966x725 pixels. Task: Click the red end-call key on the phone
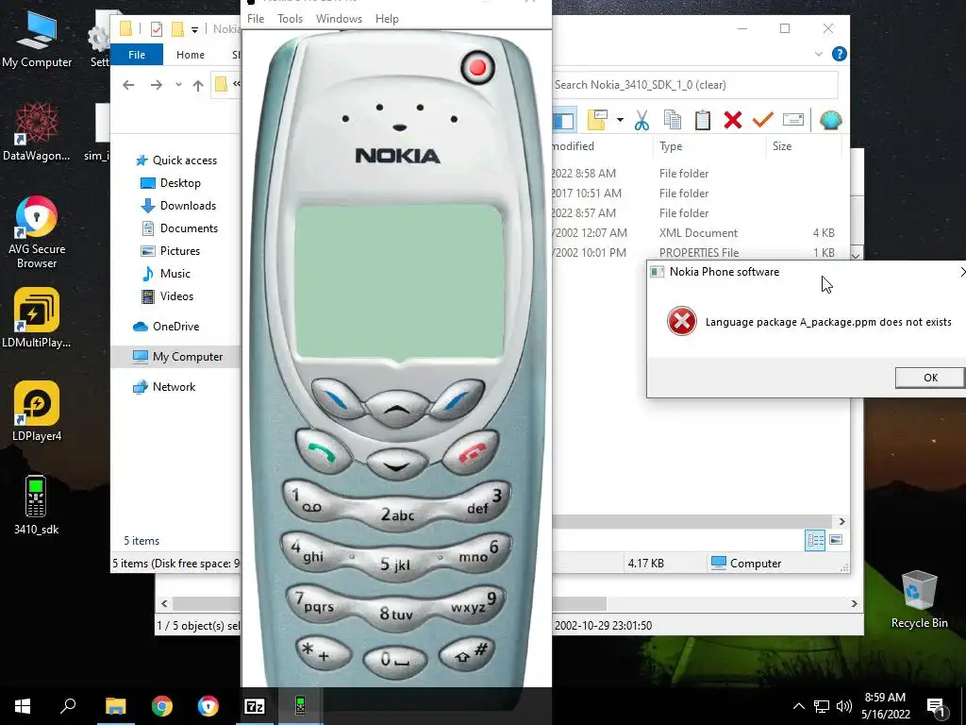[472, 454]
